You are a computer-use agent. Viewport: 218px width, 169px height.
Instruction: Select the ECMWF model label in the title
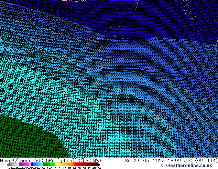[x=95, y=161]
